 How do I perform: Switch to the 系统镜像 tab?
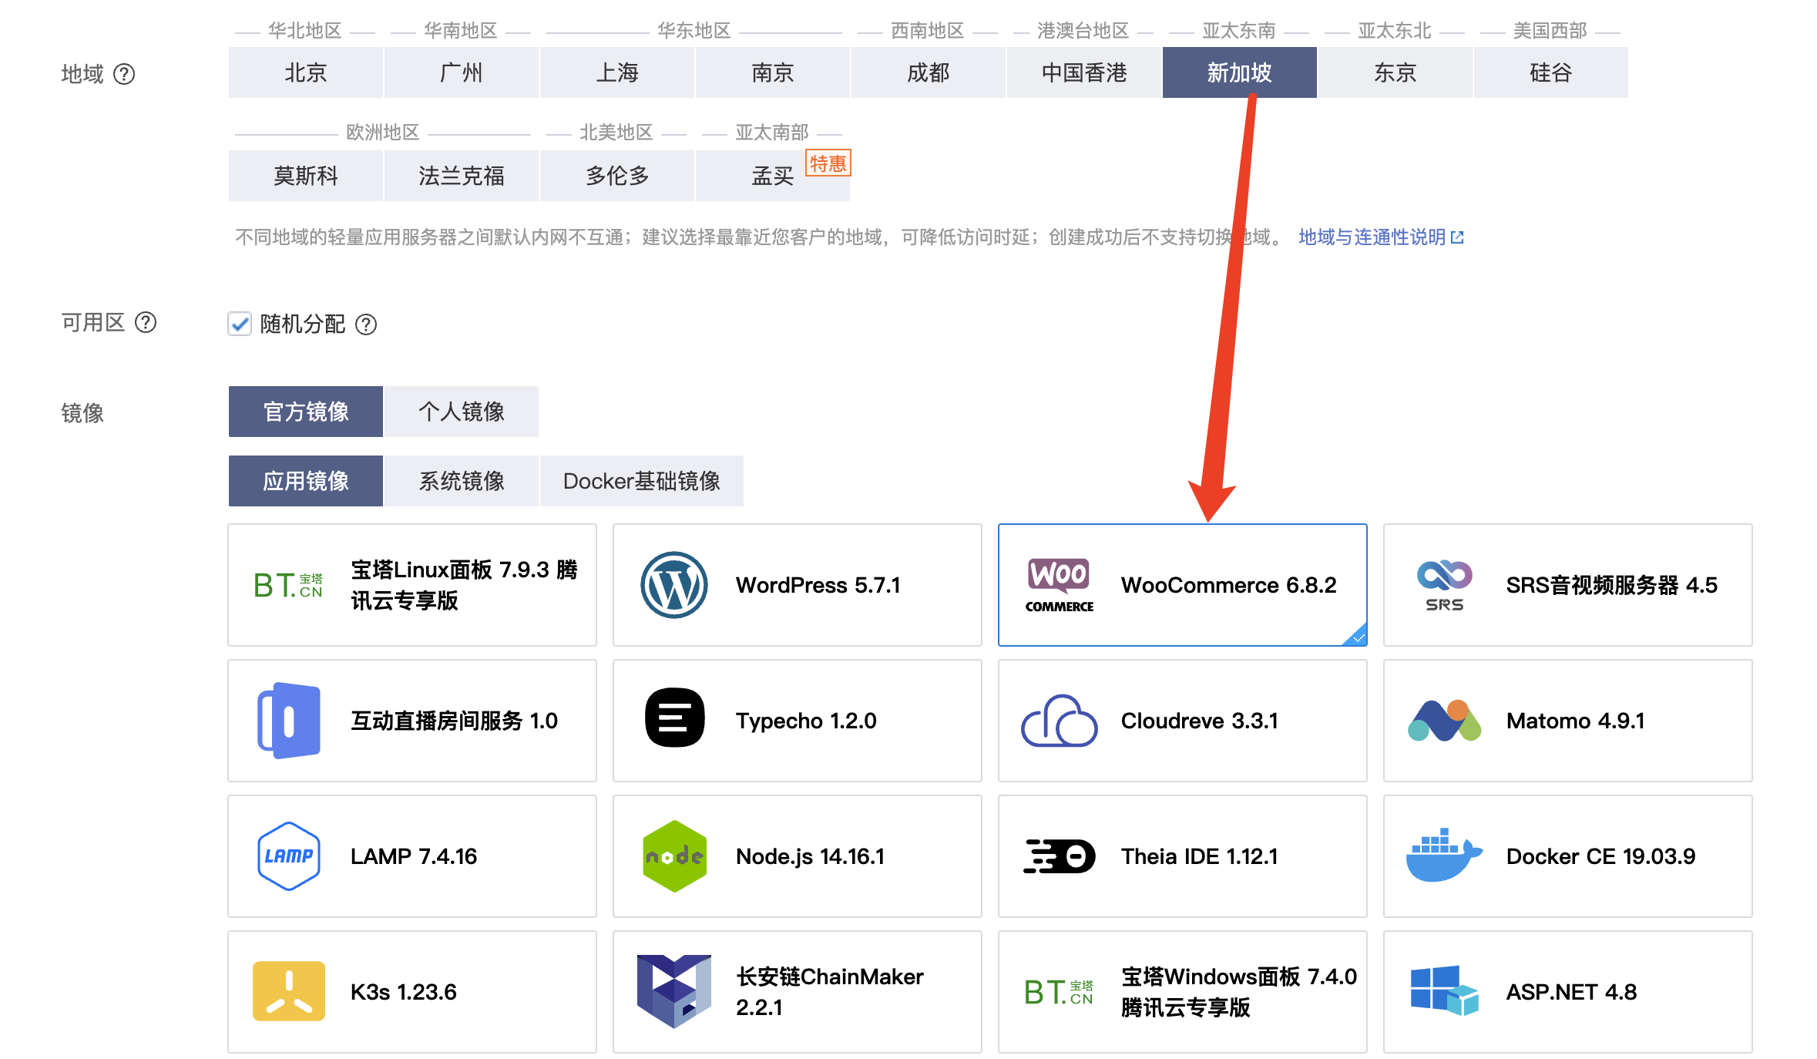click(461, 481)
